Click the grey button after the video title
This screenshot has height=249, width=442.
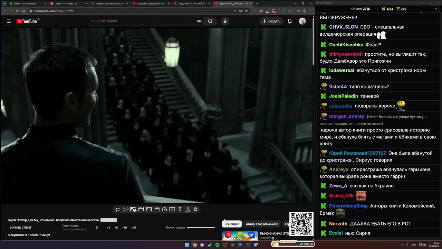pyautogui.click(x=108, y=220)
